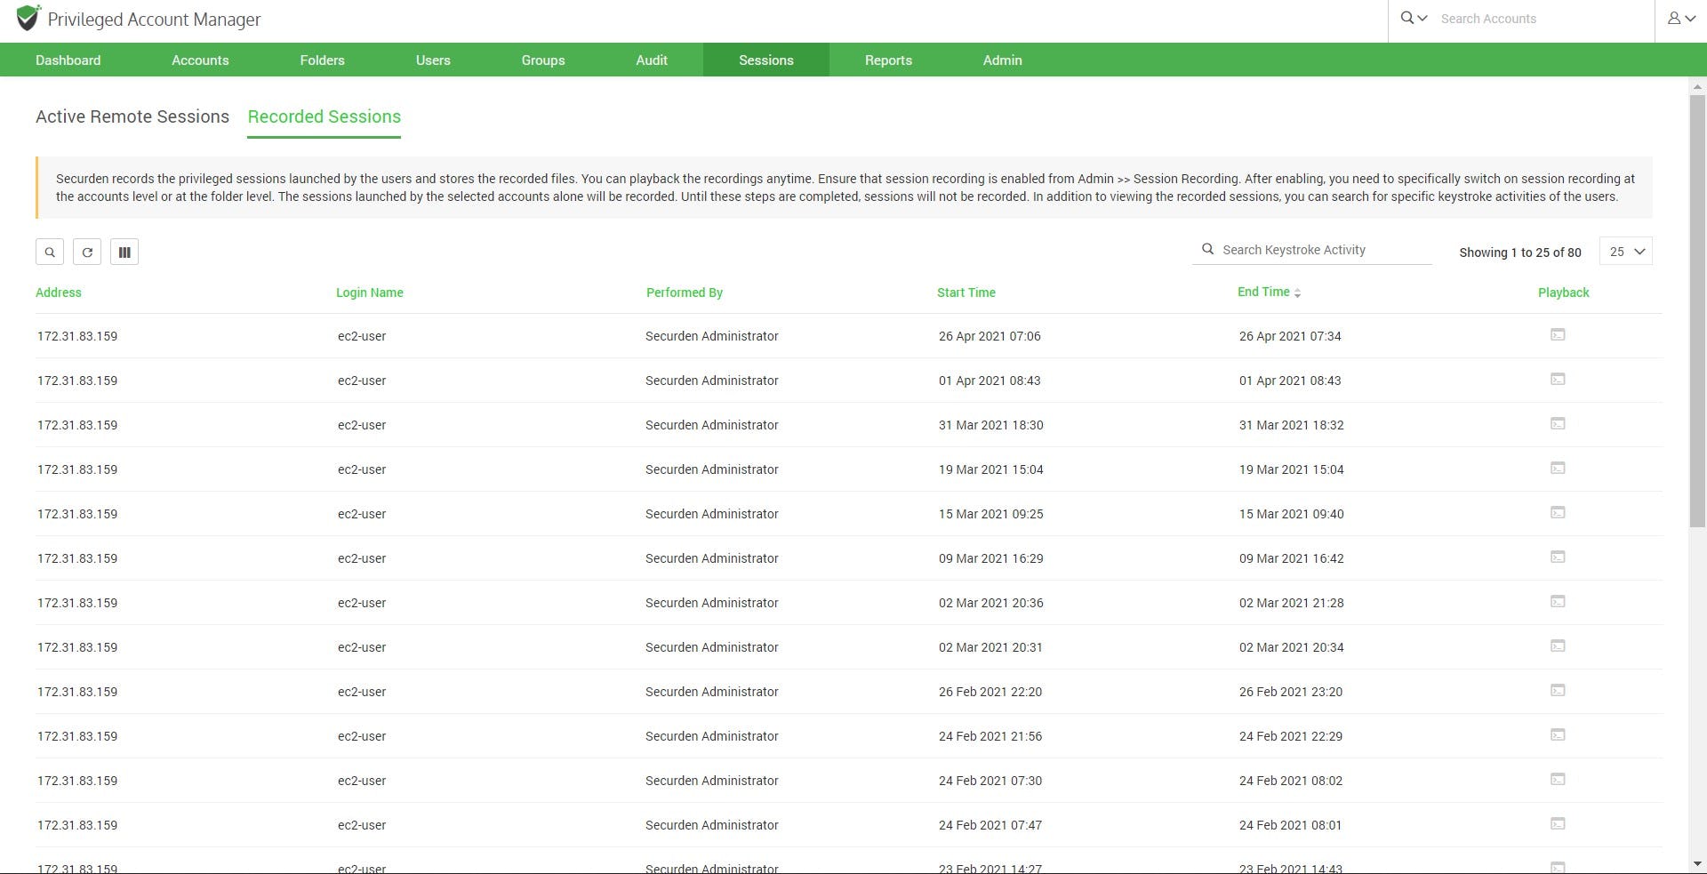1707x874 pixels.
Task: Refresh the recorded sessions list
Action: [x=87, y=252]
